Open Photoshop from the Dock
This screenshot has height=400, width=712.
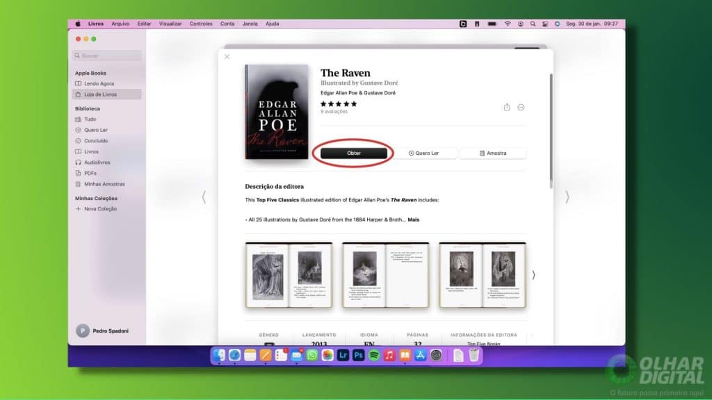[358, 356]
